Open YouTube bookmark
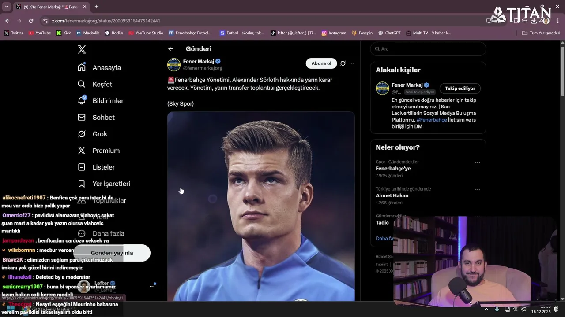The height and width of the screenshot is (317, 565). [40, 33]
